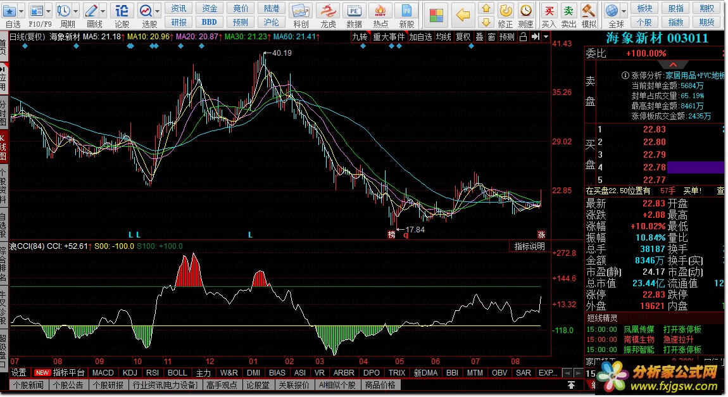Screen dimensions: 728x397
Task: Expand the 全球 globe dropdown arrow
Action: [x=624, y=11]
